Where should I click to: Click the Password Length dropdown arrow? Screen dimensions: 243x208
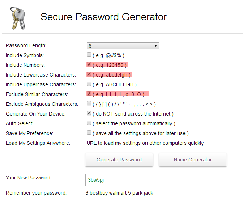coord(156,46)
